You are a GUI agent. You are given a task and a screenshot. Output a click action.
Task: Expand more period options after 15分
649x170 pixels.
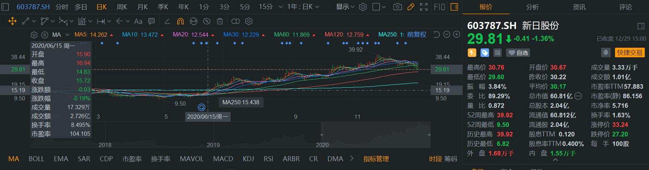[281, 7]
